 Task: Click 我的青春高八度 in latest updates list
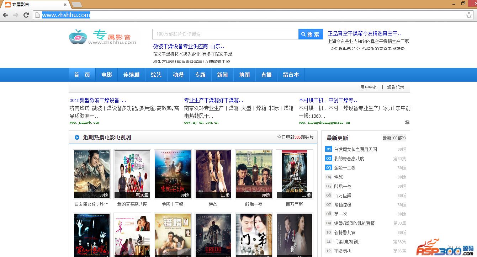tap(349, 159)
